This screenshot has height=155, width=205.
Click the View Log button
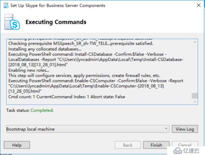coord(185,129)
